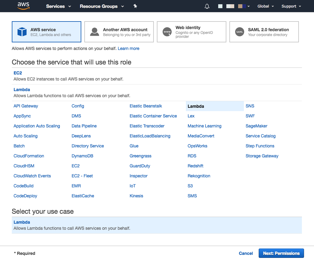The image size is (314, 260).
Task: Expand the Global region selector
Action: click(265, 6)
